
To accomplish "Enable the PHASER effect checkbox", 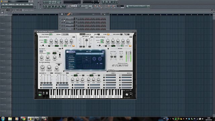I will pos(67,60).
